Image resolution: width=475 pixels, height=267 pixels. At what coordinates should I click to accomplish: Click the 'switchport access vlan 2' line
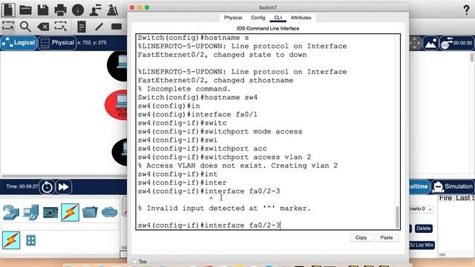point(224,157)
